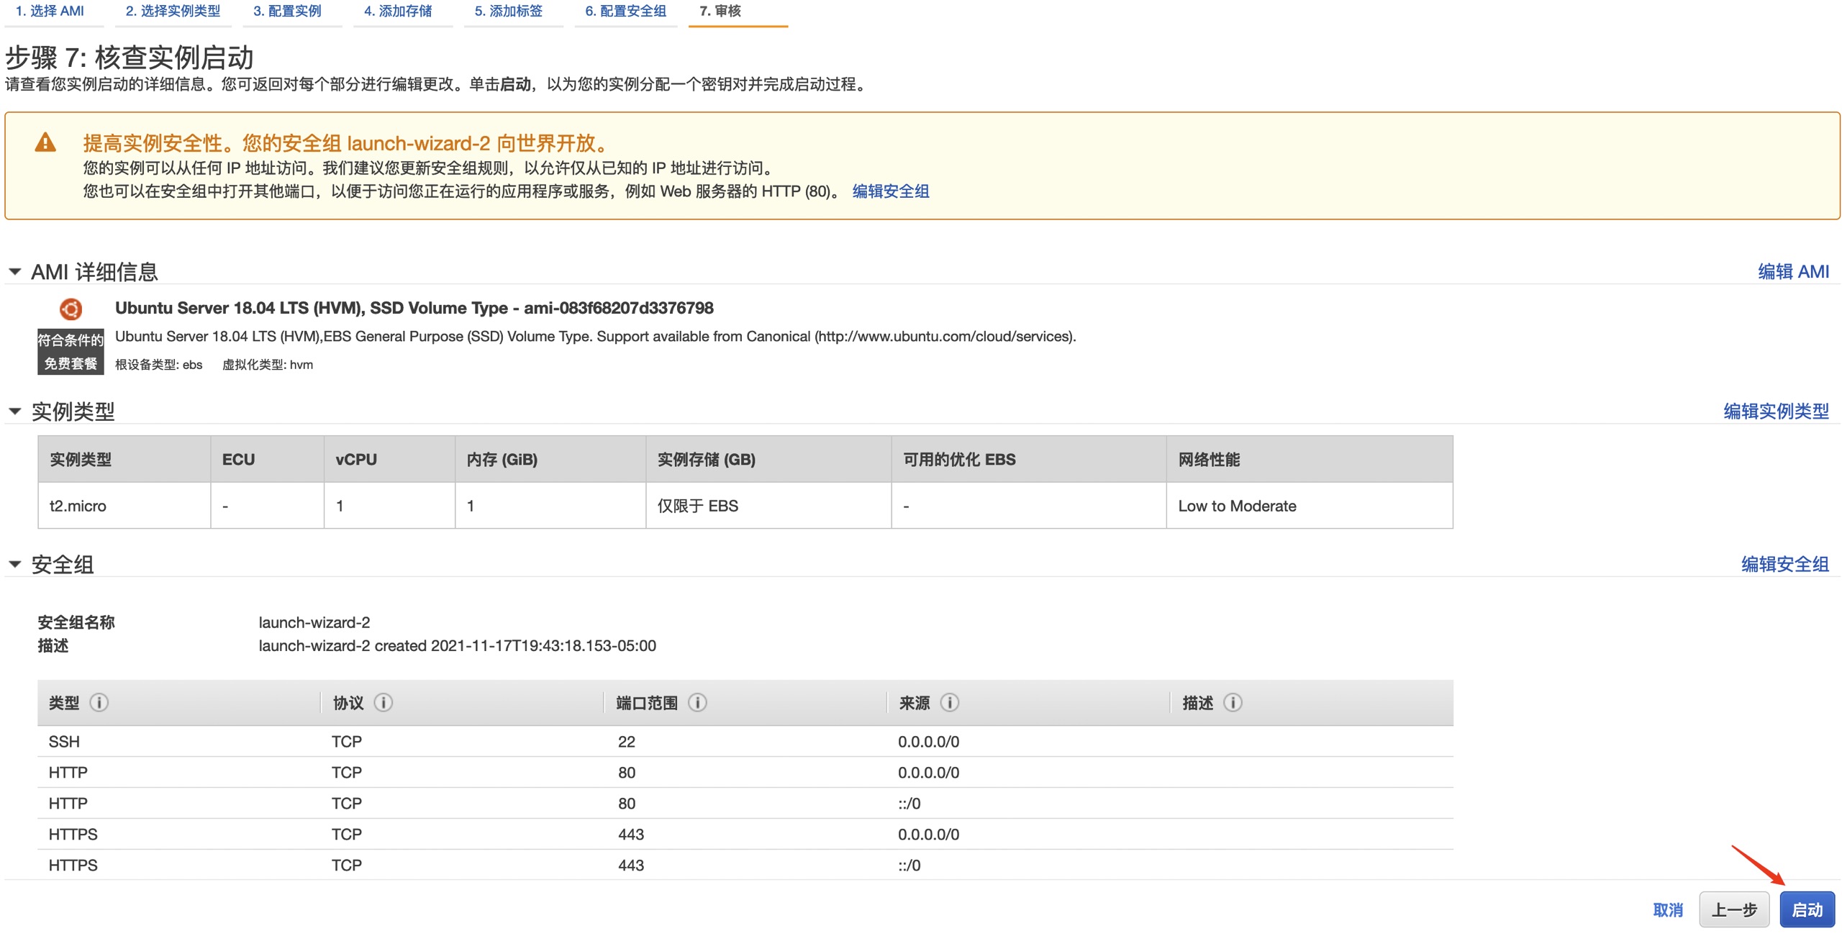Click the 编辑 AMI link
The height and width of the screenshot is (941, 1842).
pos(1792,271)
